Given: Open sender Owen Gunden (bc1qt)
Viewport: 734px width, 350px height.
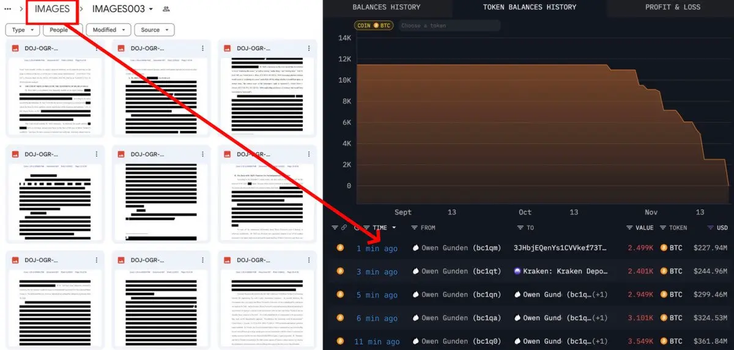Looking at the screenshot, I should pyautogui.click(x=457, y=271).
